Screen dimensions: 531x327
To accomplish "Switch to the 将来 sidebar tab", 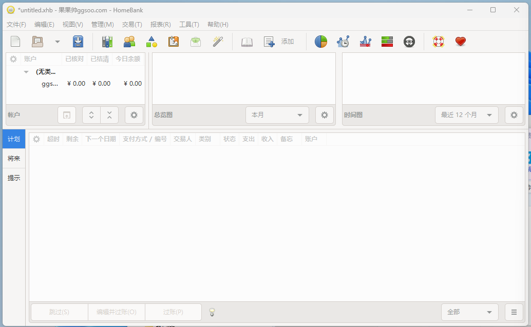I will click(x=13, y=158).
